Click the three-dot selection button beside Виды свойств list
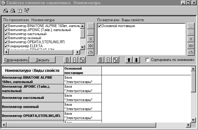 tap(191, 26)
